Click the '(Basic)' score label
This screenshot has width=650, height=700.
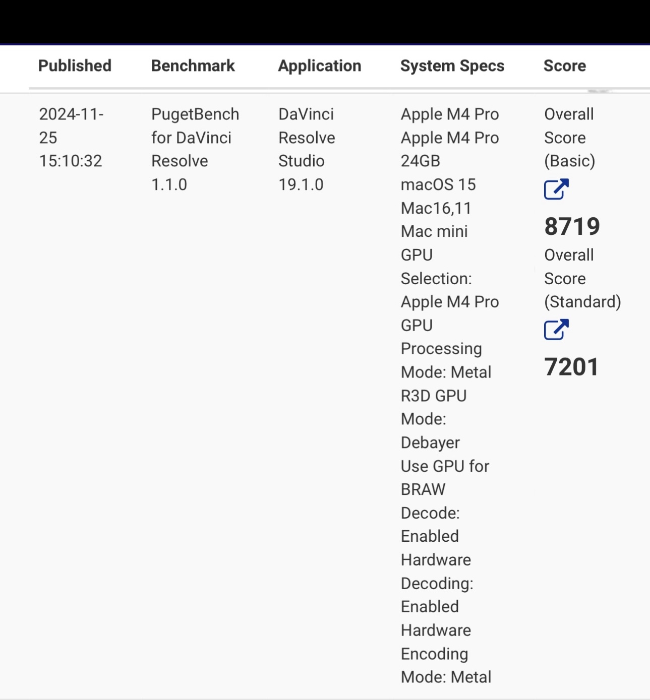point(570,161)
